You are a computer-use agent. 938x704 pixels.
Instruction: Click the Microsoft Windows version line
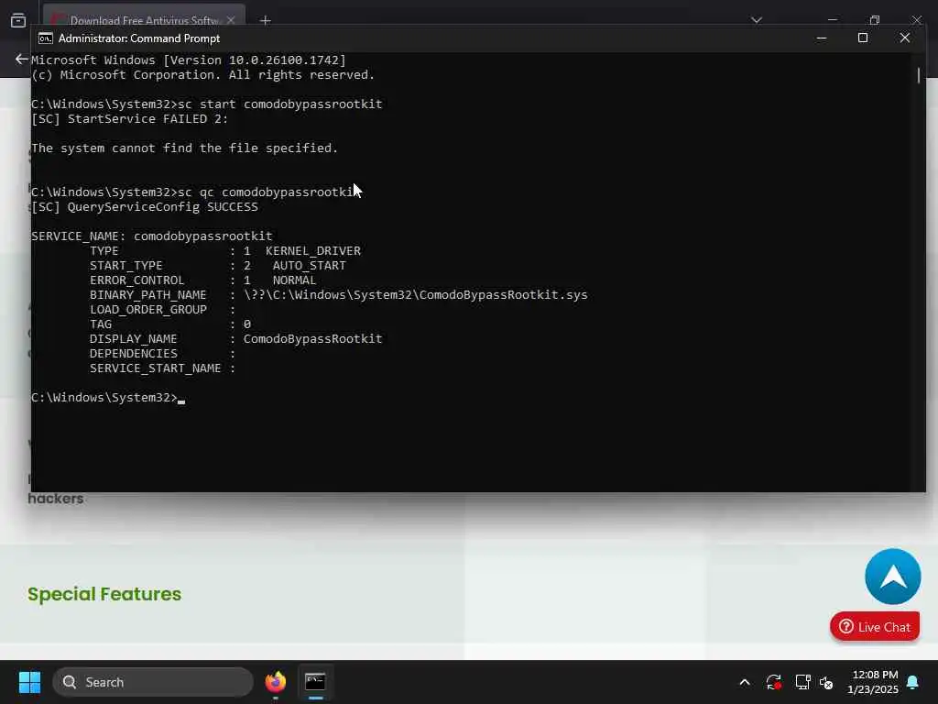click(188, 60)
